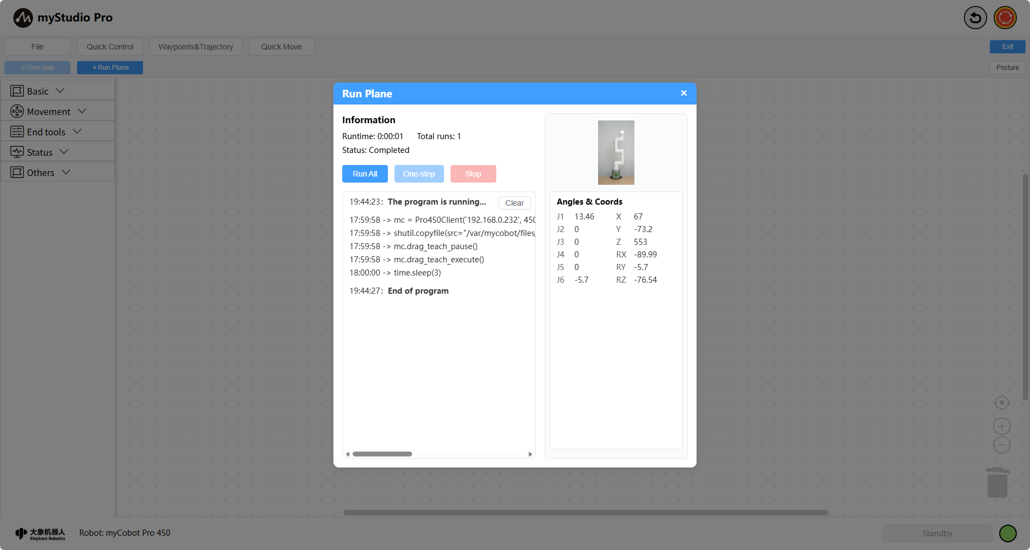Expand the End tools chevron

77,131
